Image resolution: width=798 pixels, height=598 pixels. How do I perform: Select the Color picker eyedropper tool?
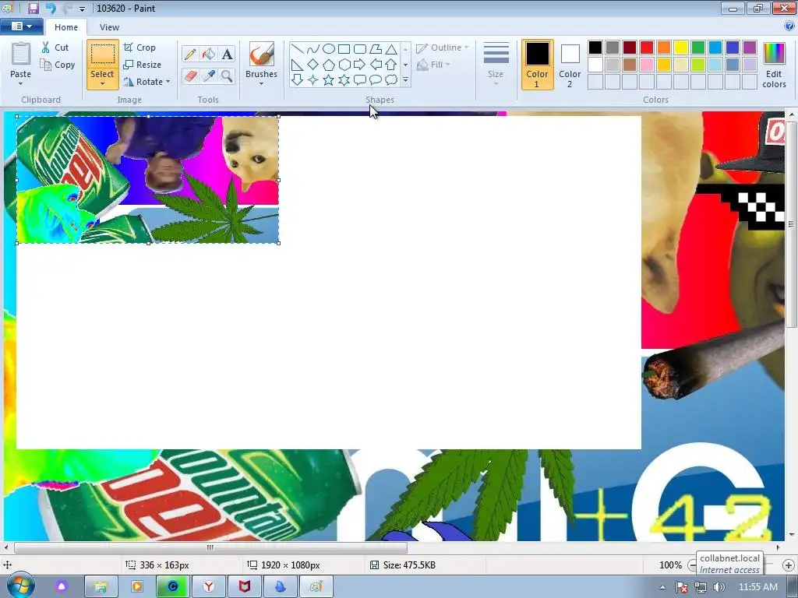[x=209, y=76]
